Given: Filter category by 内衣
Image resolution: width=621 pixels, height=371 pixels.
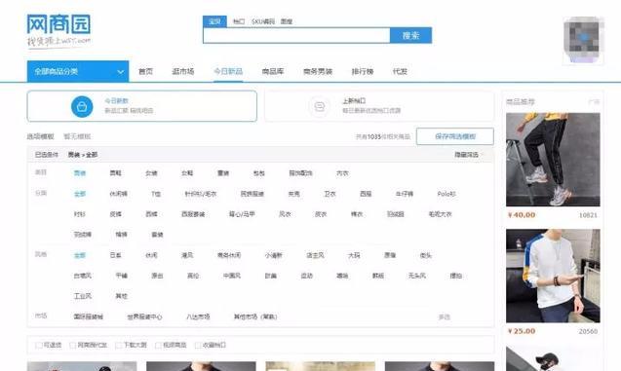Looking at the screenshot, I should click(x=342, y=173).
